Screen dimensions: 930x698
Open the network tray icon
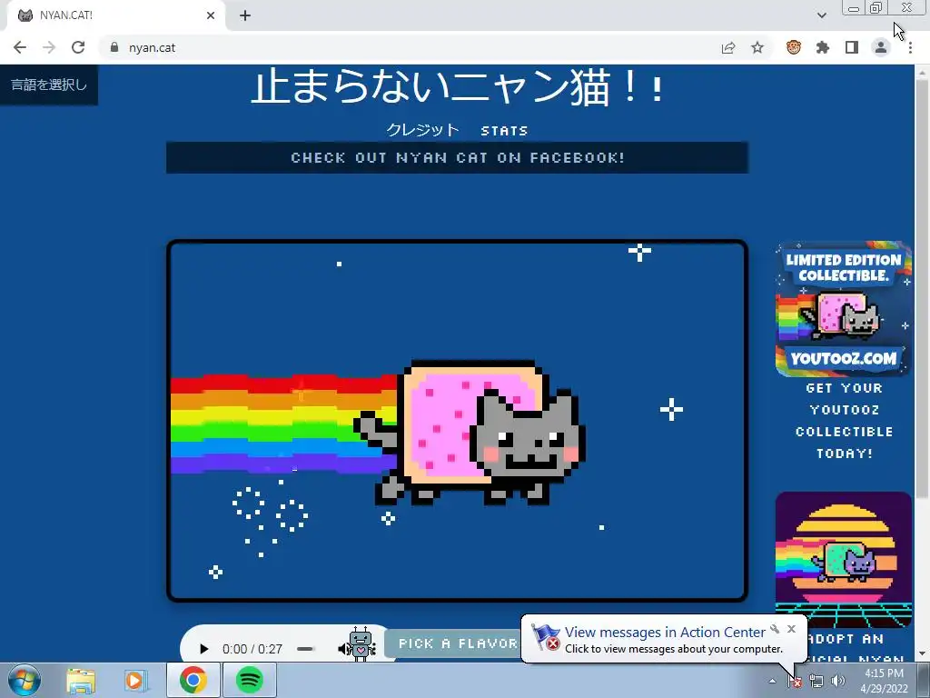tap(816, 682)
